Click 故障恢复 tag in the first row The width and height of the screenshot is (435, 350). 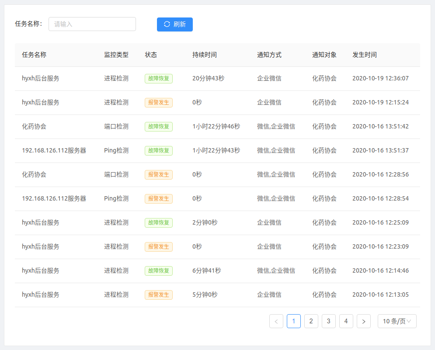click(x=159, y=79)
